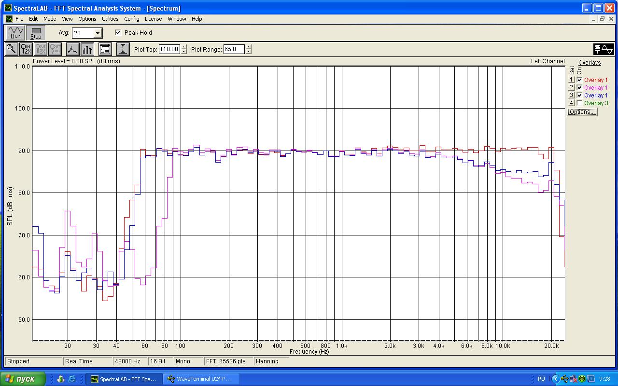Disable the magenta overlay checkbox

point(579,87)
